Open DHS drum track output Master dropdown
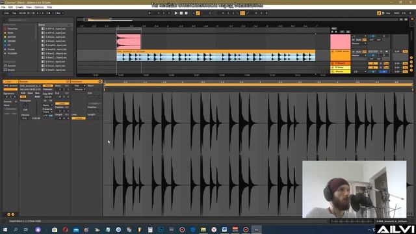 click(359, 55)
